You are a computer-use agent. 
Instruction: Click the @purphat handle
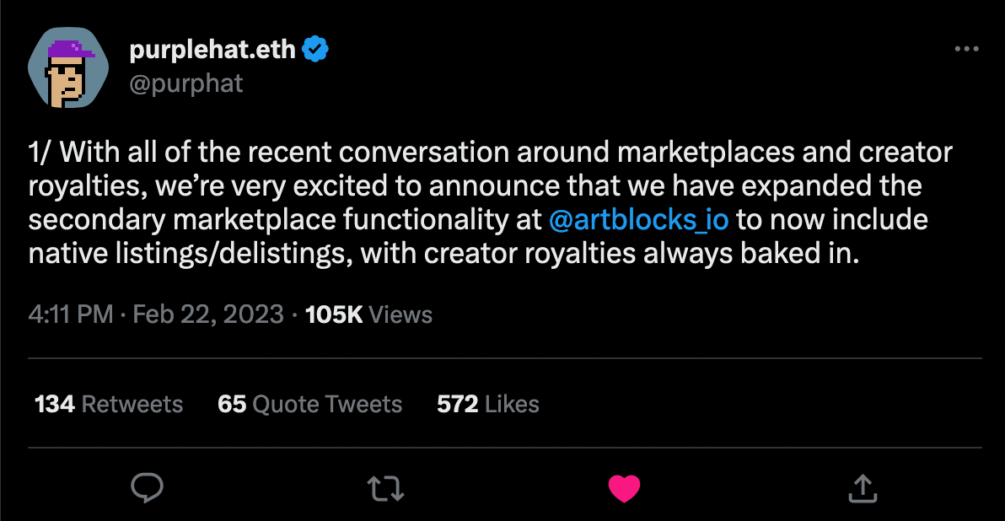pos(185,83)
